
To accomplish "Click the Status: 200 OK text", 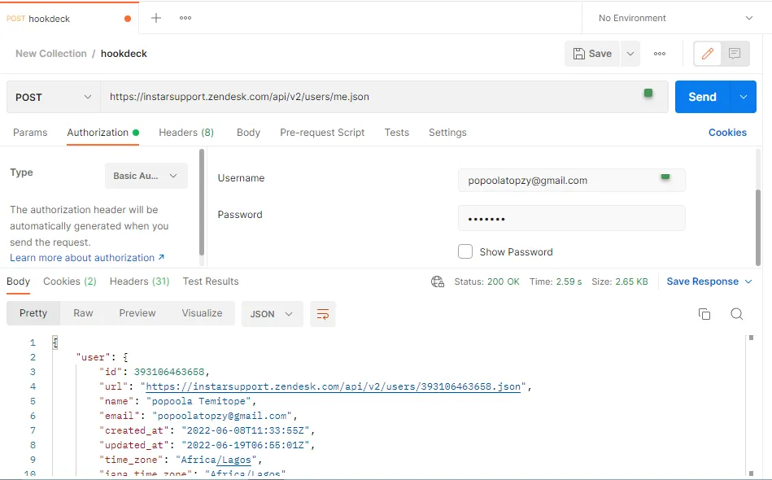I will [486, 281].
